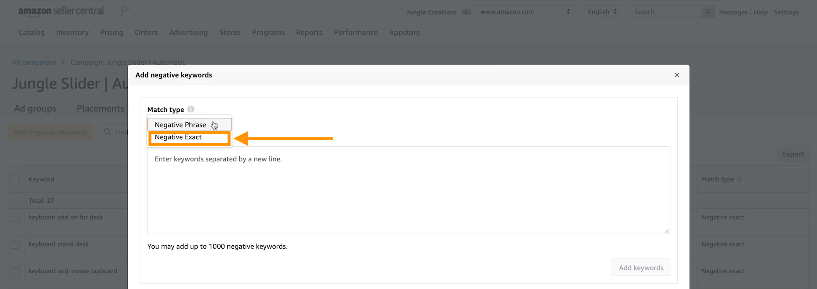Select Negative Exact from match type list
Viewport: 817px width, 289px height.
click(x=178, y=137)
